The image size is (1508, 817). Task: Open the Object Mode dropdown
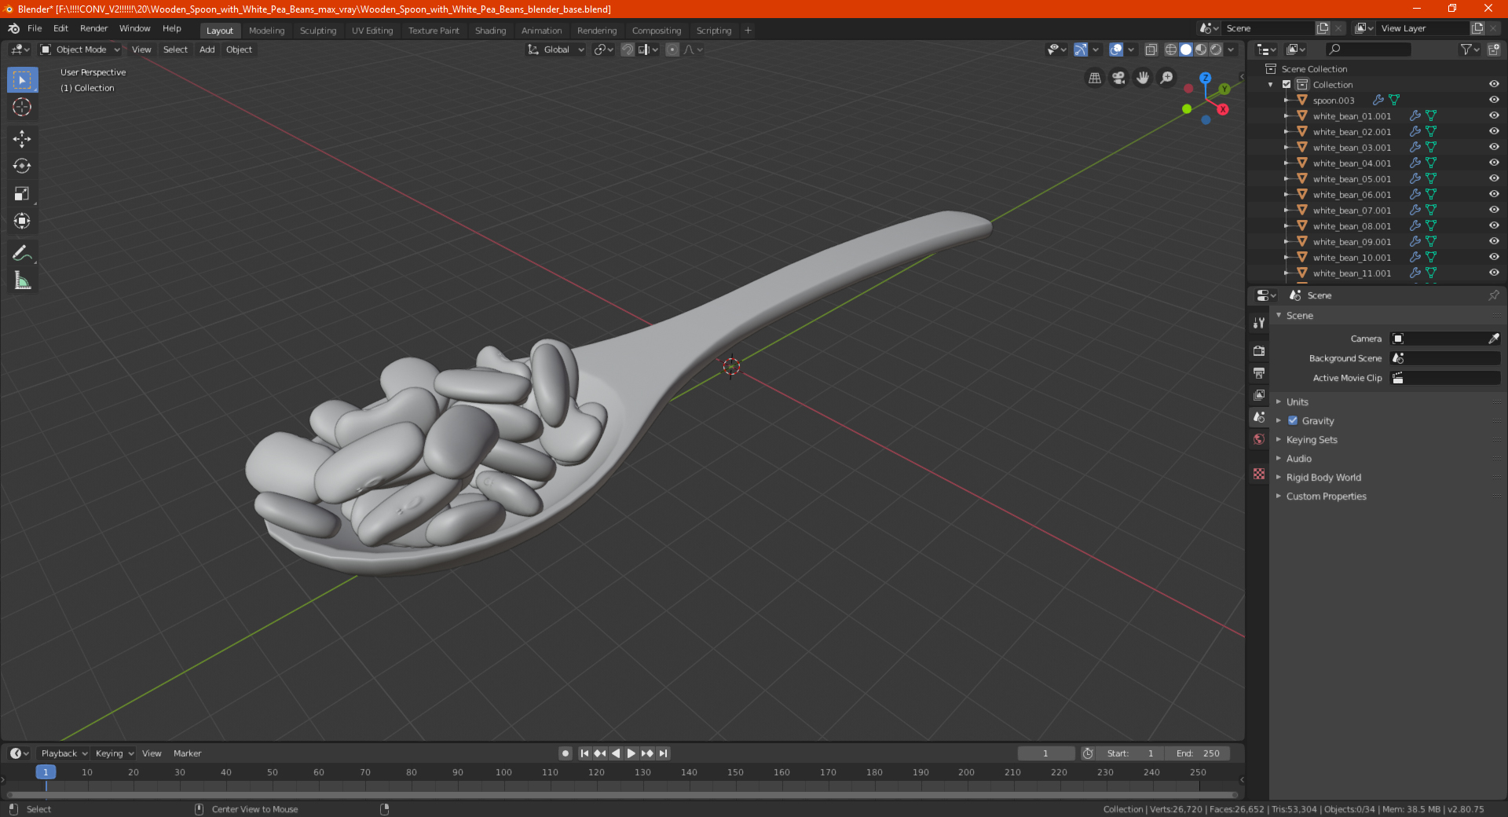[80, 49]
